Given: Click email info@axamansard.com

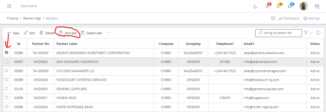Looking at the screenshot, I should coord(261,62).
